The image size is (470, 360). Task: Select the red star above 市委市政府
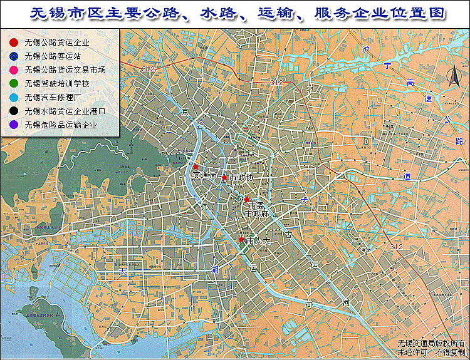tap(247, 199)
